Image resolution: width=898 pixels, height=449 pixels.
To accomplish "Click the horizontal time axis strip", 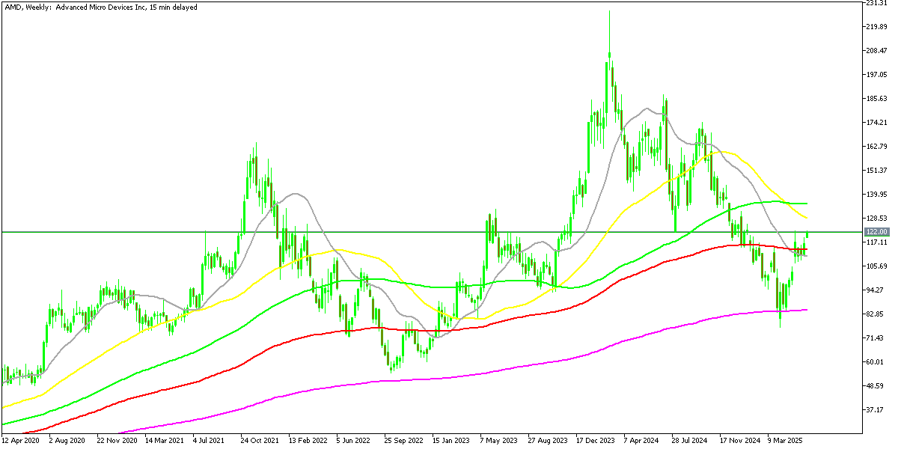I will click(449, 442).
